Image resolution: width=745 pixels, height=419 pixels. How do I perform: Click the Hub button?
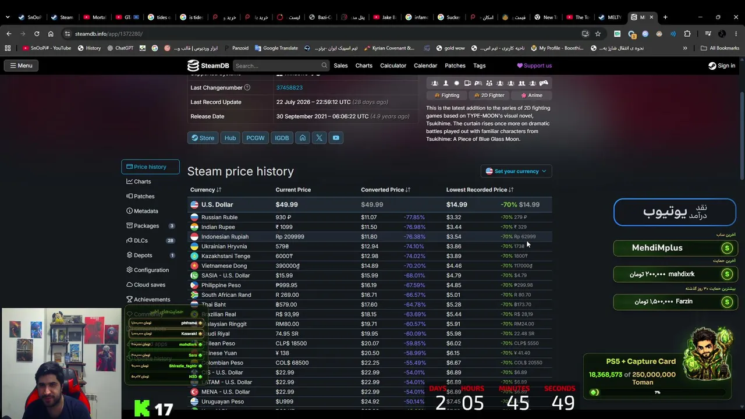[230, 138]
